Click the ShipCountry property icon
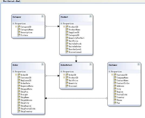 point(19,111)
